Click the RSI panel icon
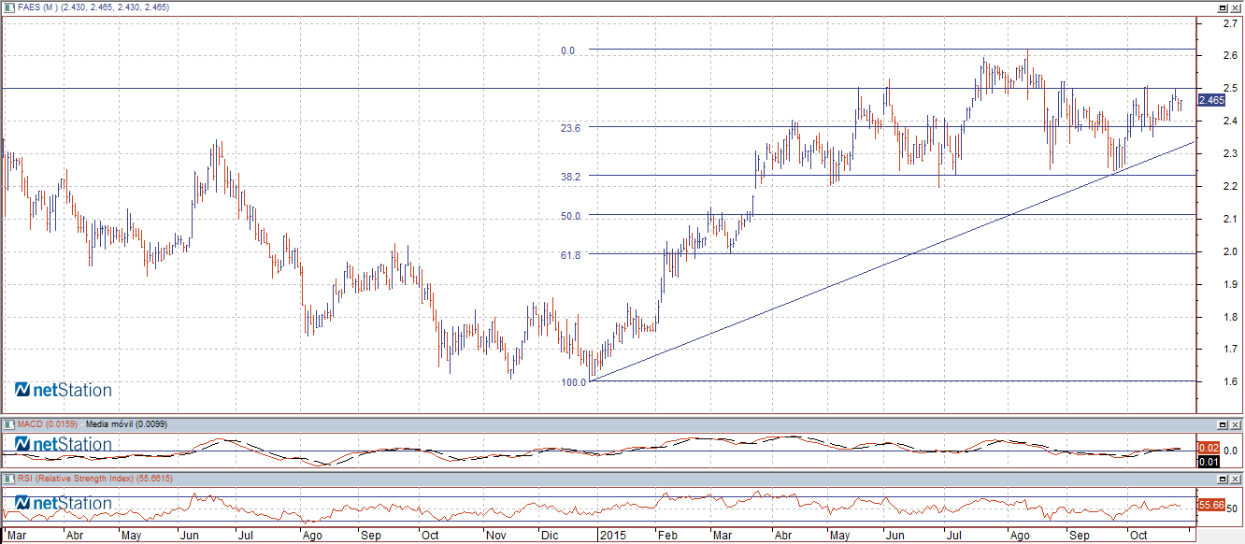Image resolution: width=1245 pixels, height=544 pixels. point(8,479)
